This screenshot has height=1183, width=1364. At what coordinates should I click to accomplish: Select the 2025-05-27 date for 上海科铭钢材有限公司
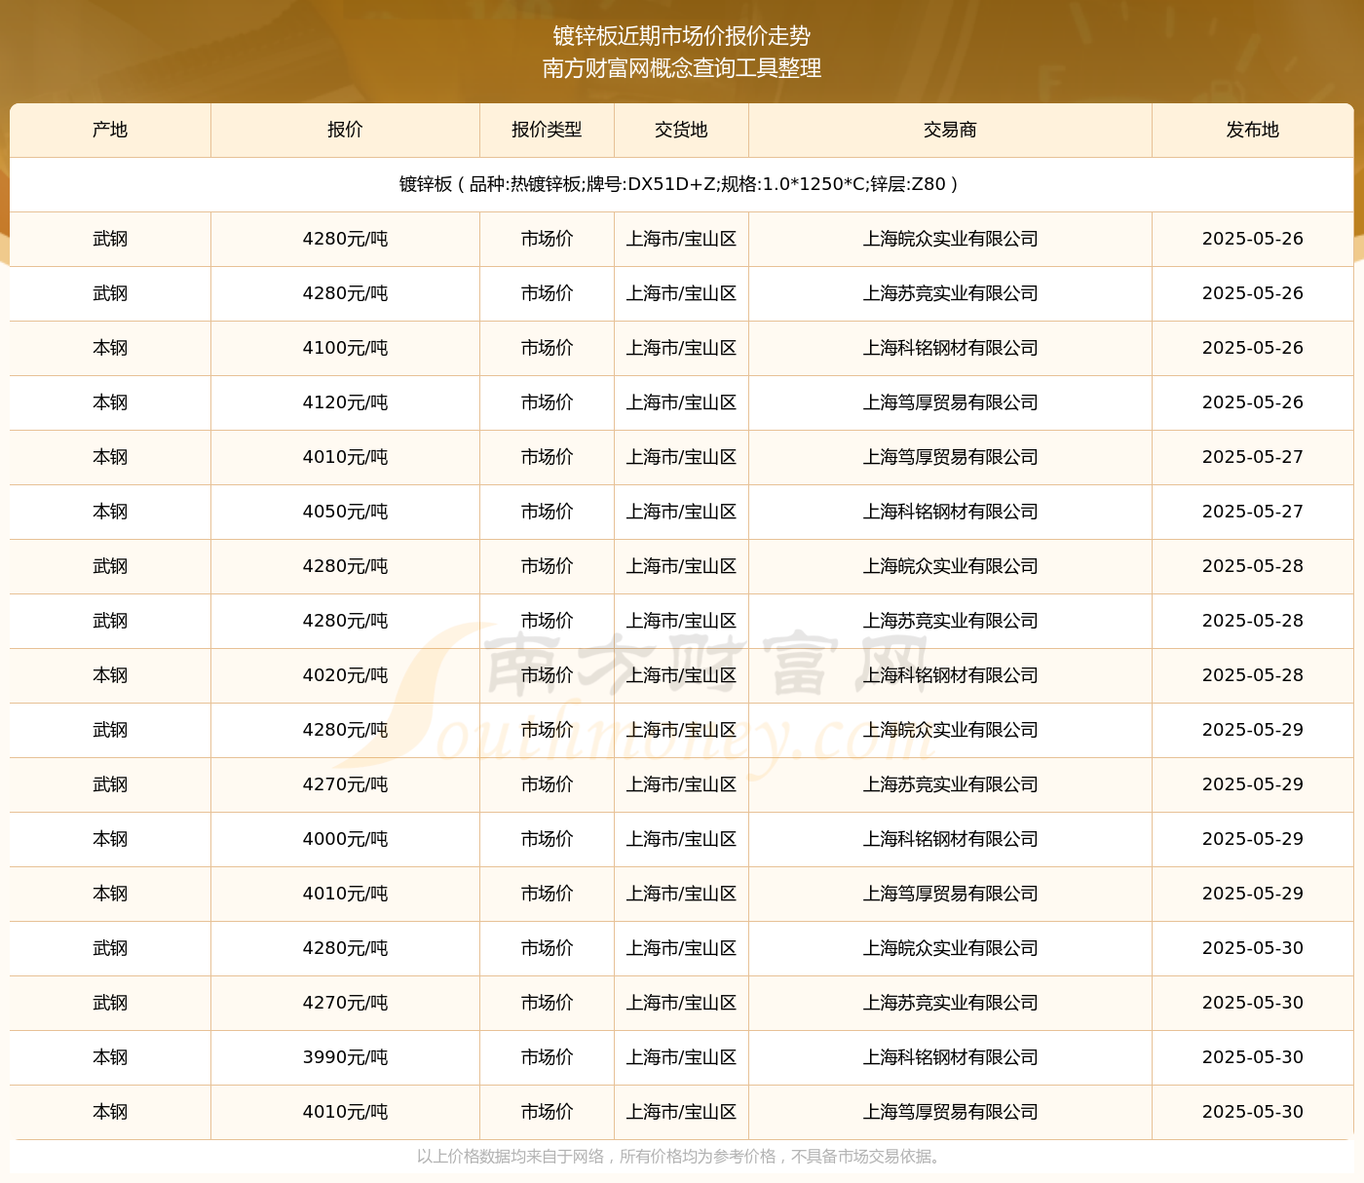coord(1253,512)
